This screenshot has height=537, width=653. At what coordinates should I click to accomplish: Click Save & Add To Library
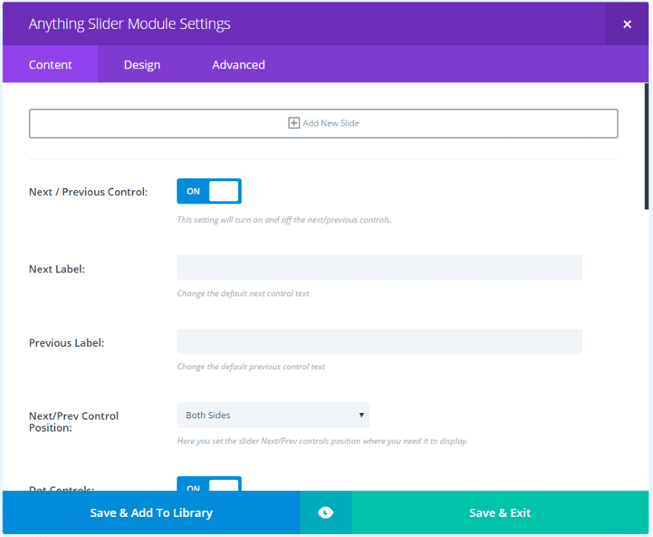click(151, 512)
